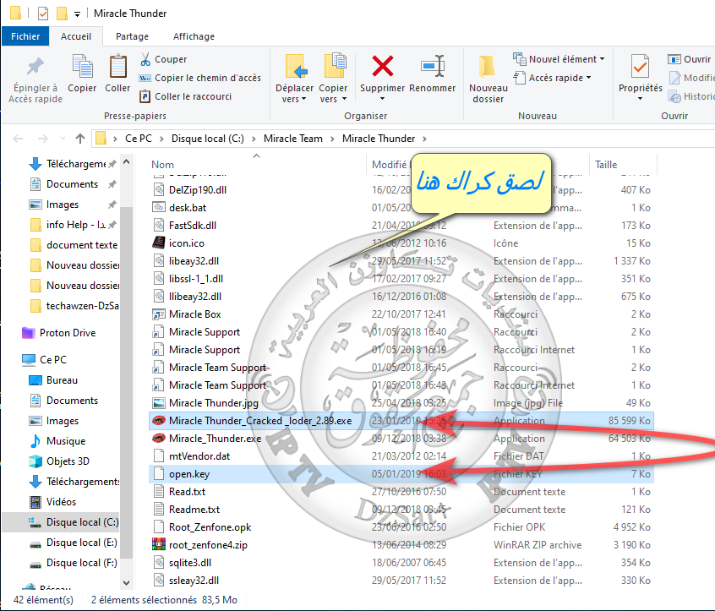Click the title bar properties checkmark icon
The image size is (715, 611).
tap(43, 14)
